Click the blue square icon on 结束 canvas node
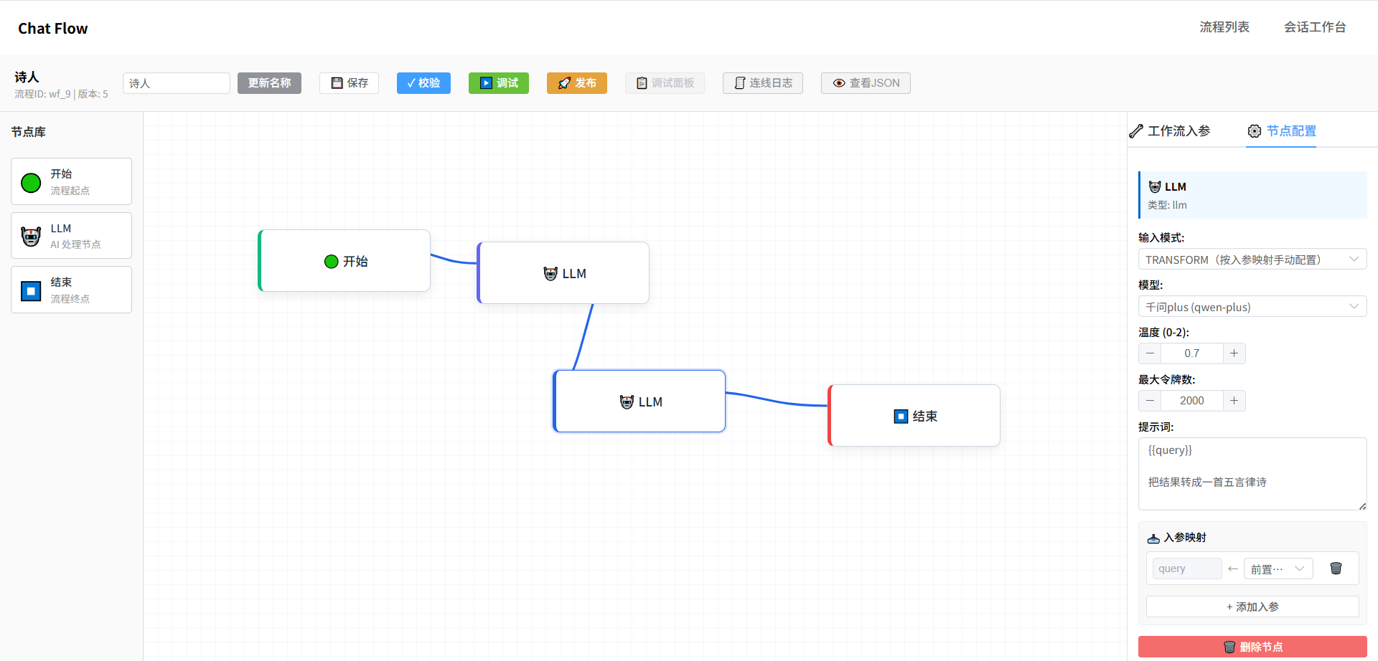The height and width of the screenshot is (661, 1378). [901, 417]
